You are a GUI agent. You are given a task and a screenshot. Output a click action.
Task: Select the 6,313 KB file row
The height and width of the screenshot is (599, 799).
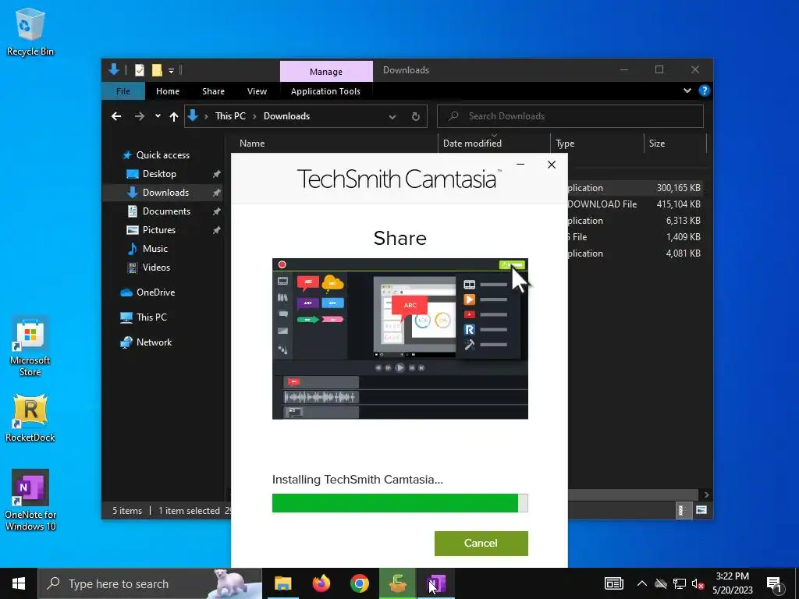(x=635, y=221)
